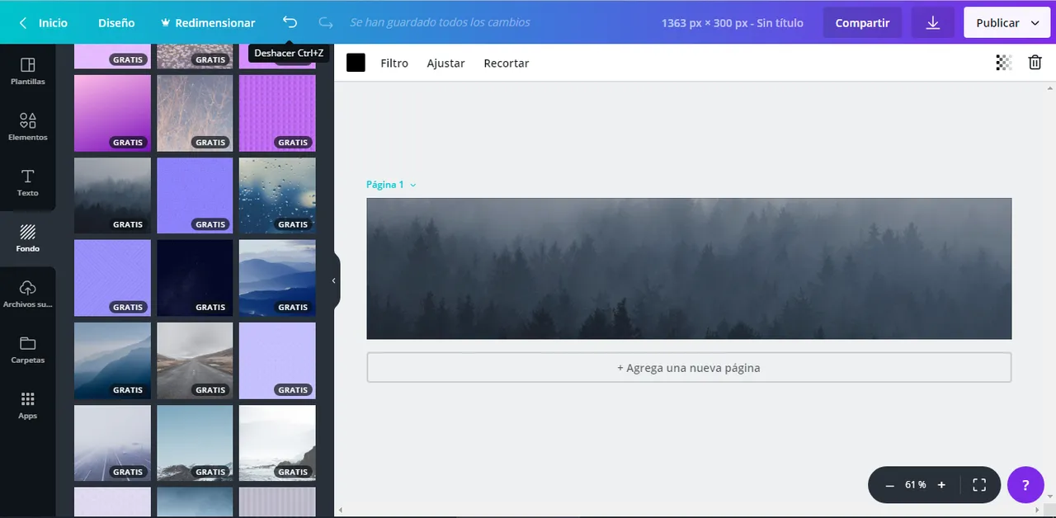Image resolution: width=1056 pixels, height=518 pixels.
Task: Zoom in with the plus icon
Action: click(x=941, y=485)
